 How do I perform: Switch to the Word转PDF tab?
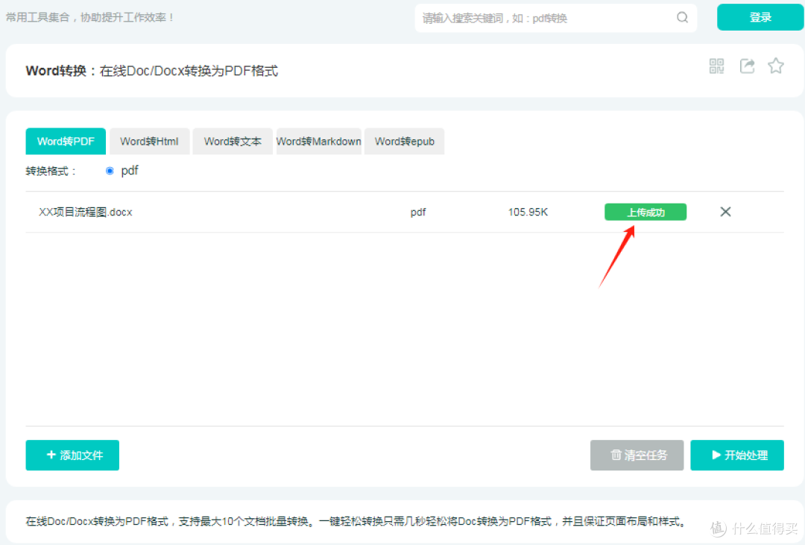pyautogui.click(x=66, y=141)
